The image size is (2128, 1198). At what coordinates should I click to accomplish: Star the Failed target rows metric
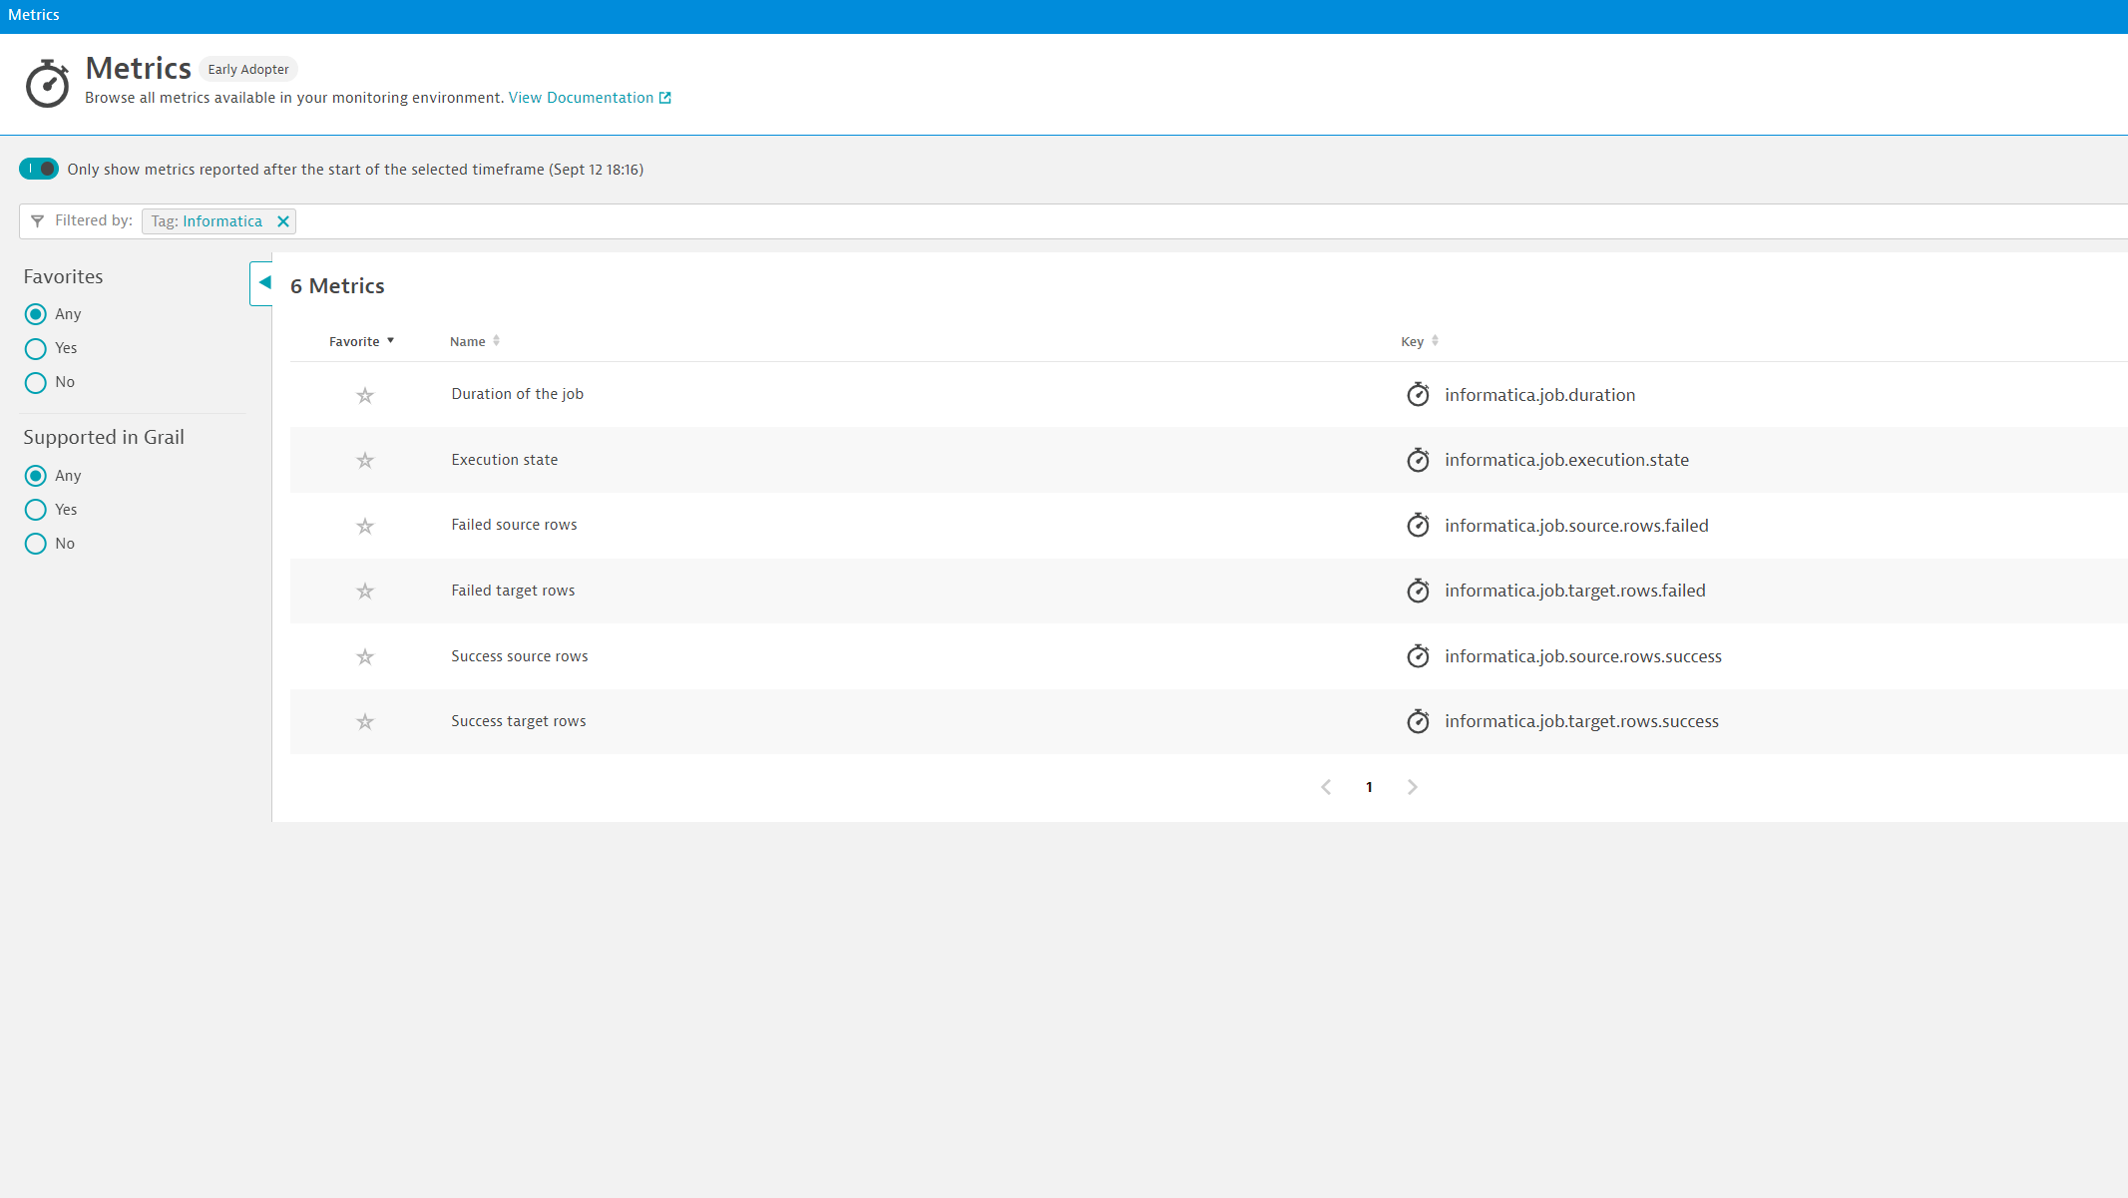(364, 591)
